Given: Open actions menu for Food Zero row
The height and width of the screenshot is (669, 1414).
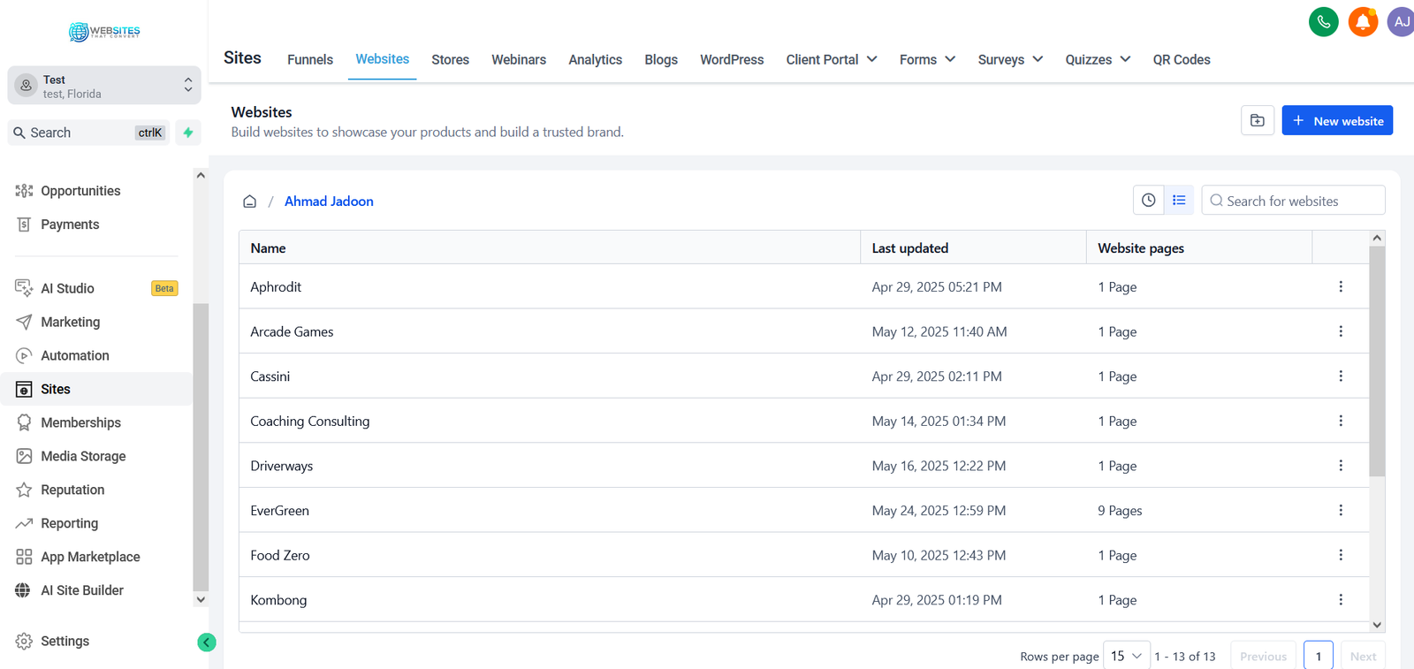Looking at the screenshot, I should (x=1341, y=555).
